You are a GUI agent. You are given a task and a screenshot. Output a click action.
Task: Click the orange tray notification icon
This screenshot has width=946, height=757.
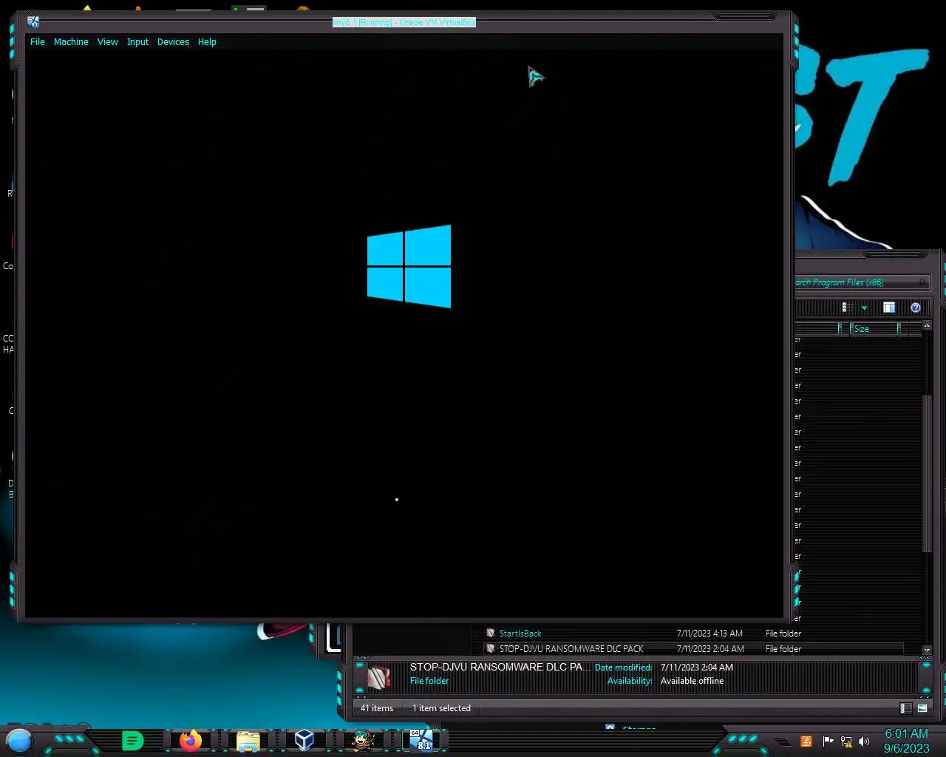click(x=806, y=741)
